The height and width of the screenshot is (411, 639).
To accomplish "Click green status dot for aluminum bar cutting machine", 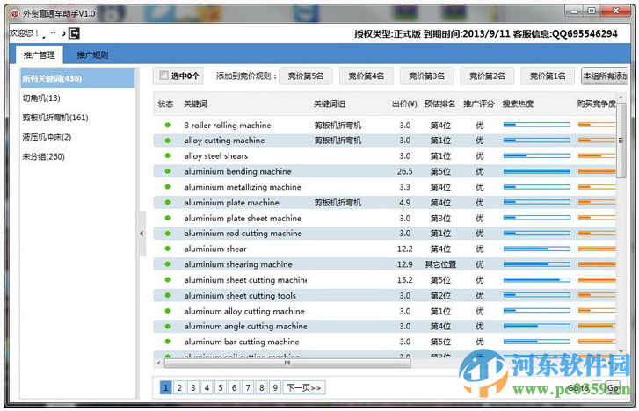I will (x=168, y=342).
